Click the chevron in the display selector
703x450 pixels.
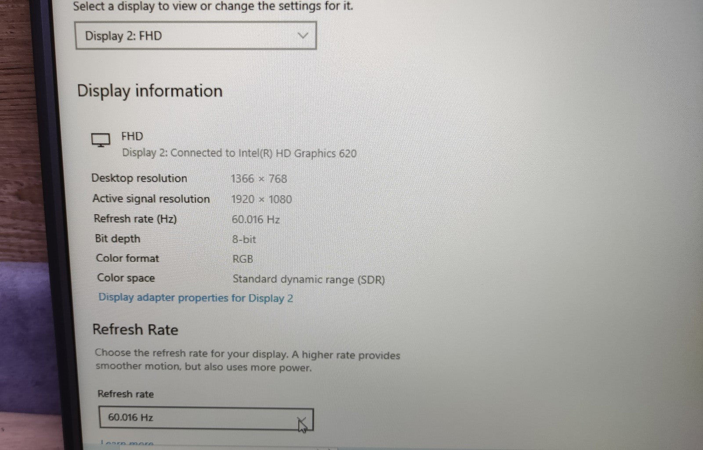303,36
